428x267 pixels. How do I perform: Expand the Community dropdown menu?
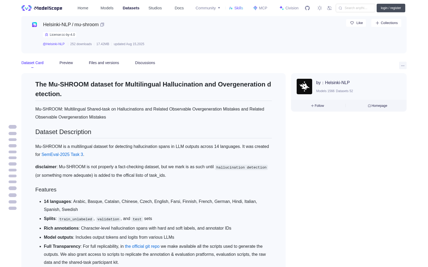[x=208, y=8]
